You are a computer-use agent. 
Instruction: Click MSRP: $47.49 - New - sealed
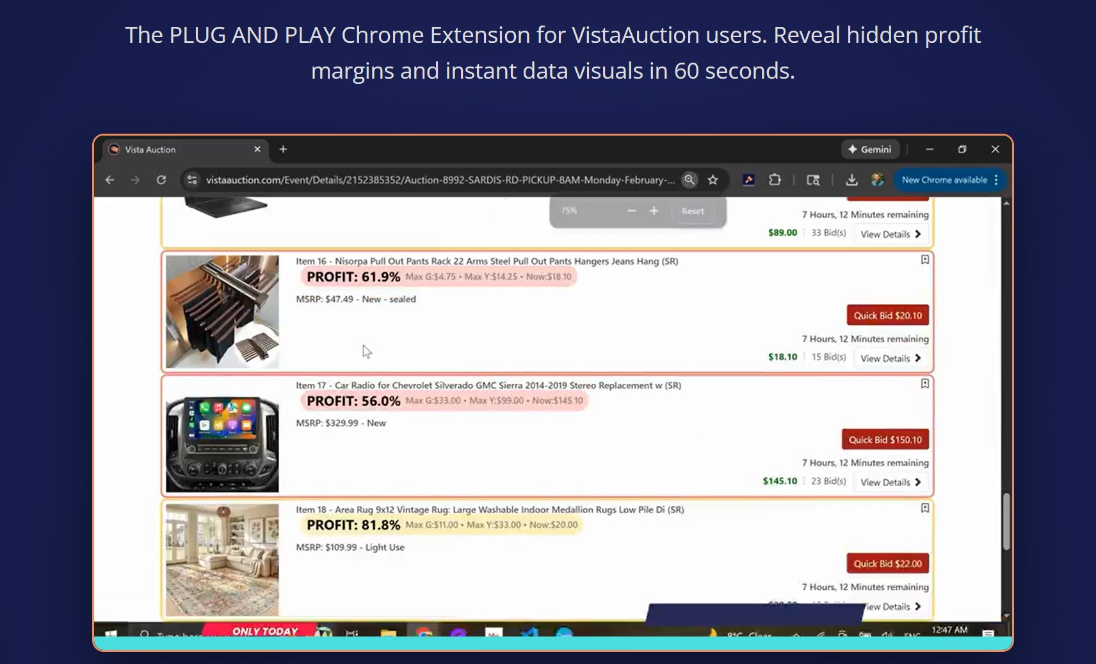[x=356, y=299]
